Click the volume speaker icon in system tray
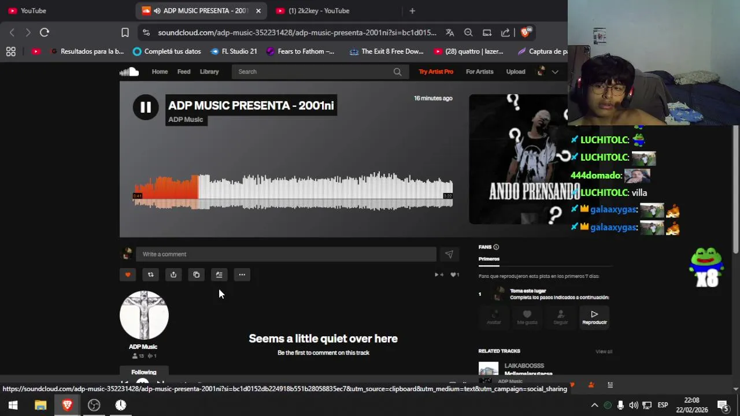Viewport: 740px width, 416px height. (634, 405)
